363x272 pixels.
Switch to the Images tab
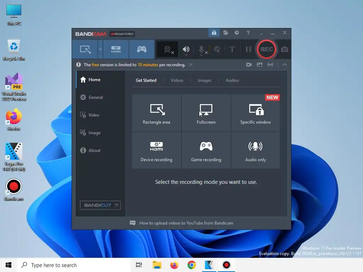pyautogui.click(x=205, y=80)
